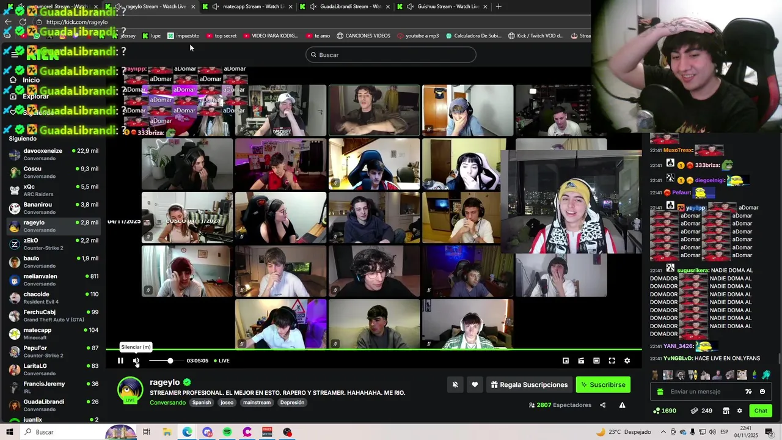This screenshot has height=440, width=782.
Task: Switch to GuadaLibrandi Stream browser tab
Action: pyautogui.click(x=345, y=7)
